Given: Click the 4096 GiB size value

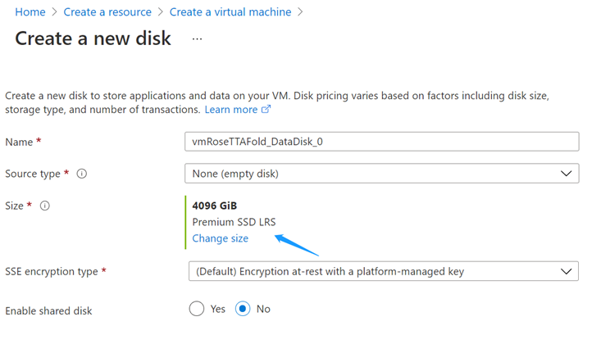Looking at the screenshot, I should pos(214,206).
